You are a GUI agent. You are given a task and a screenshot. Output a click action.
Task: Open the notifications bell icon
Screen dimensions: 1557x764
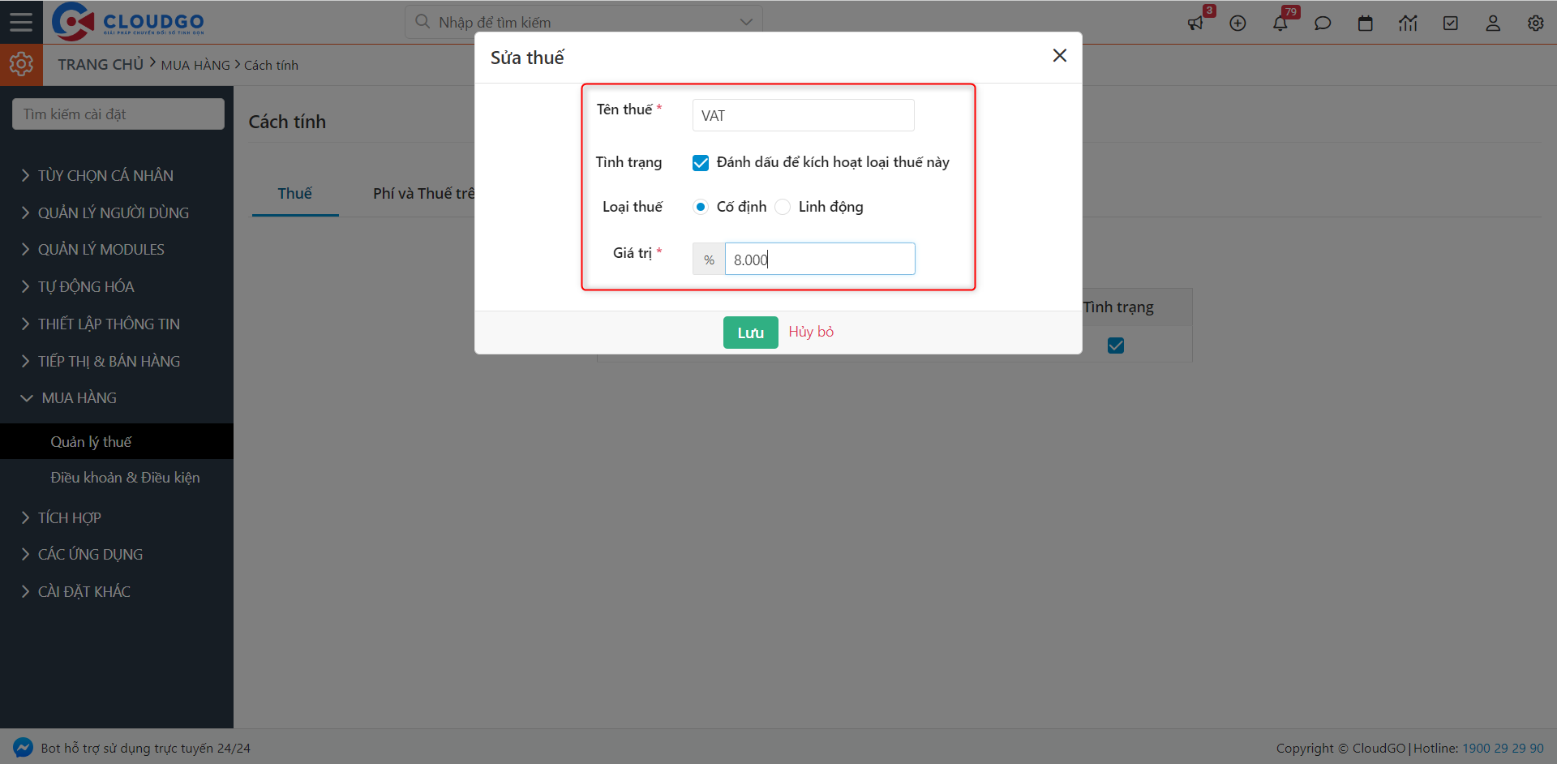pos(1280,24)
